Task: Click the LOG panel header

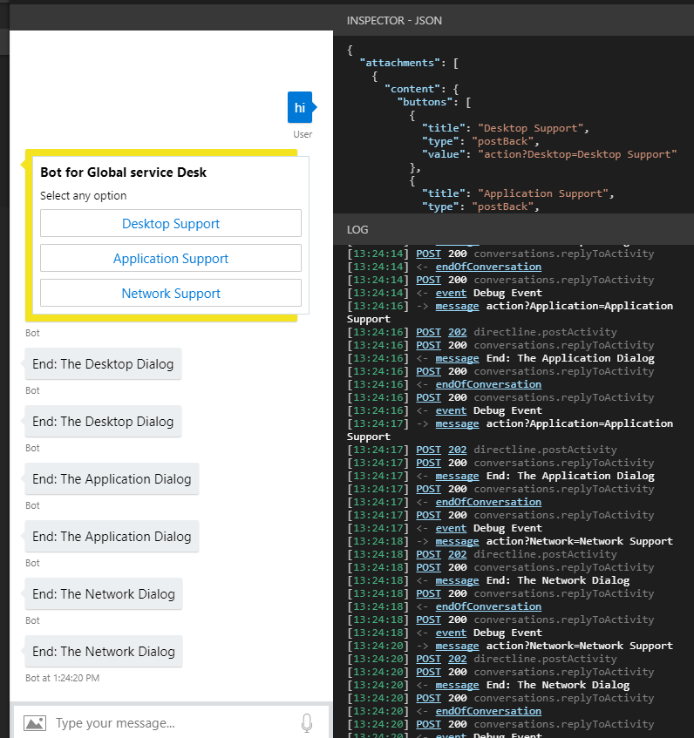Action: 358,229
